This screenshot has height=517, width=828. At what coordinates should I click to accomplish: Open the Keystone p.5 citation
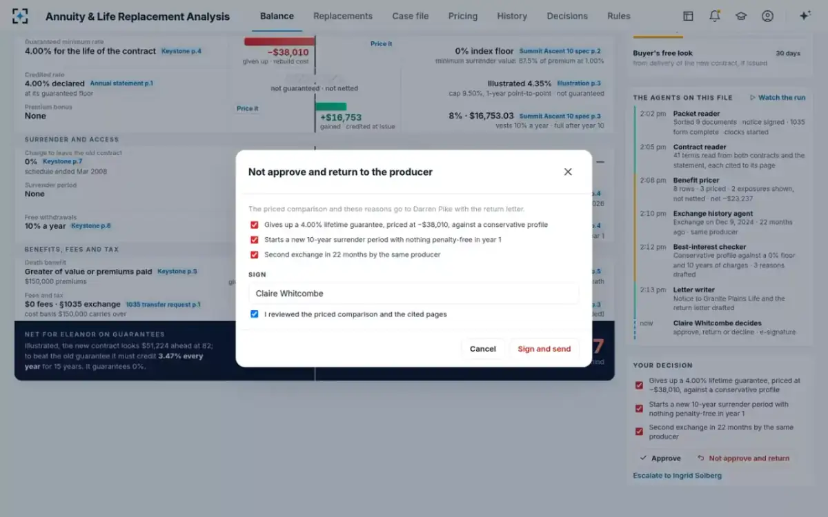(x=177, y=272)
